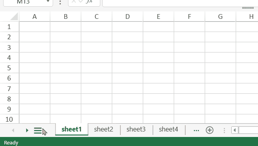This screenshot has height=146, width=258.
Task: Switch to the sheet2 tab
Action: pyautogui.click(x=103, y=130)
